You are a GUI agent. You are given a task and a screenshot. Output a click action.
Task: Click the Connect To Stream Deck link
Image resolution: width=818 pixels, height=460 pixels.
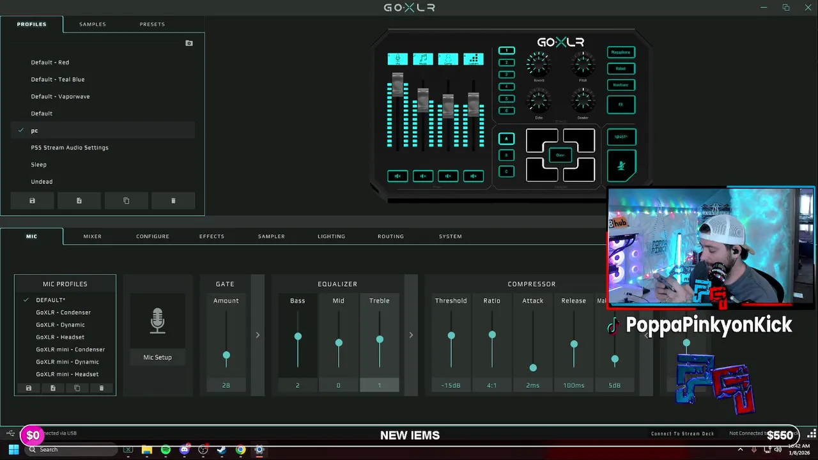pyautogui.click(x=683, y=434)
